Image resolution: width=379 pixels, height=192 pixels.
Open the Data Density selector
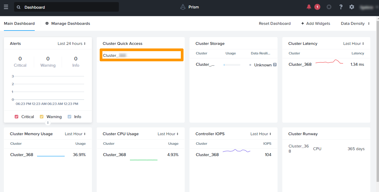(355, 23)
